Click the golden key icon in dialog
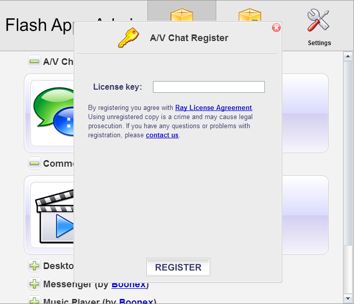 128,38
